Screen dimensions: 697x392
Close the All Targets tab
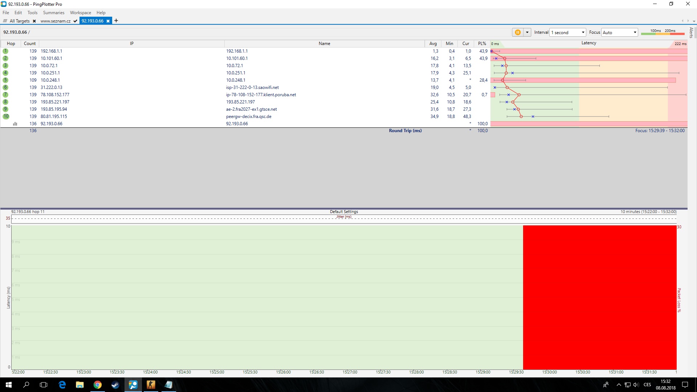click(34, 21)
